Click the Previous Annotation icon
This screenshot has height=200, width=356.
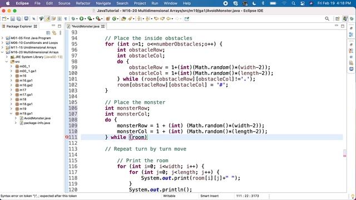[148, 19]
